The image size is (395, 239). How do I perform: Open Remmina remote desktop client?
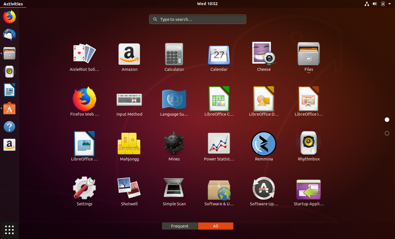point(264,143)
